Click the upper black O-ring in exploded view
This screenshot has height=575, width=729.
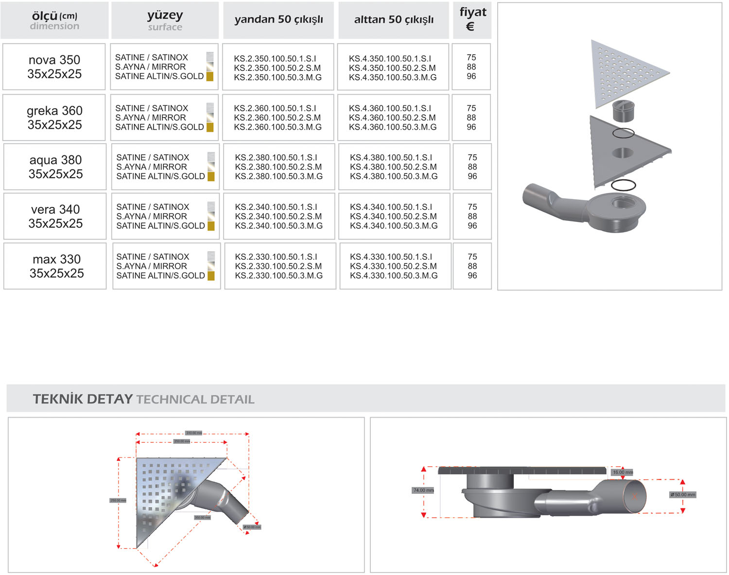click(623, 133)
